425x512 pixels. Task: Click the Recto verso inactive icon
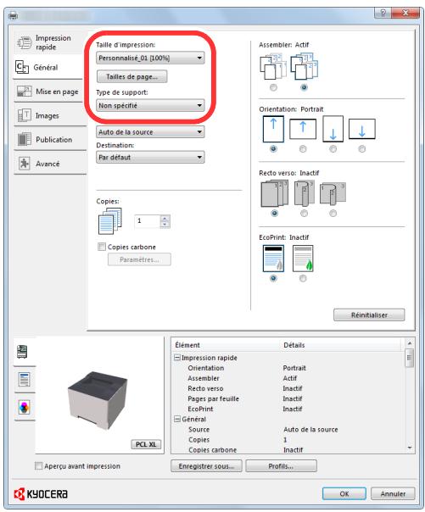[x=274, y=193]
